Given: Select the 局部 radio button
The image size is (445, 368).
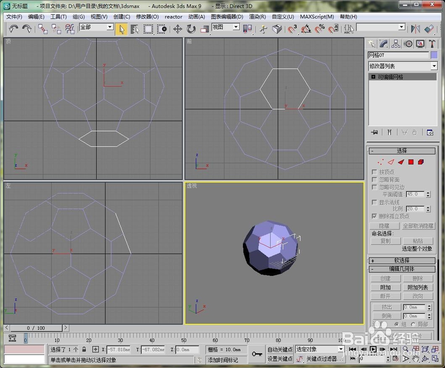Looking at the screenshot, I should [413, 324].
